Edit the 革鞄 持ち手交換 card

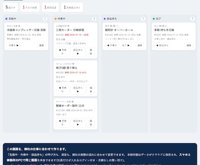[x=189, y=45]
